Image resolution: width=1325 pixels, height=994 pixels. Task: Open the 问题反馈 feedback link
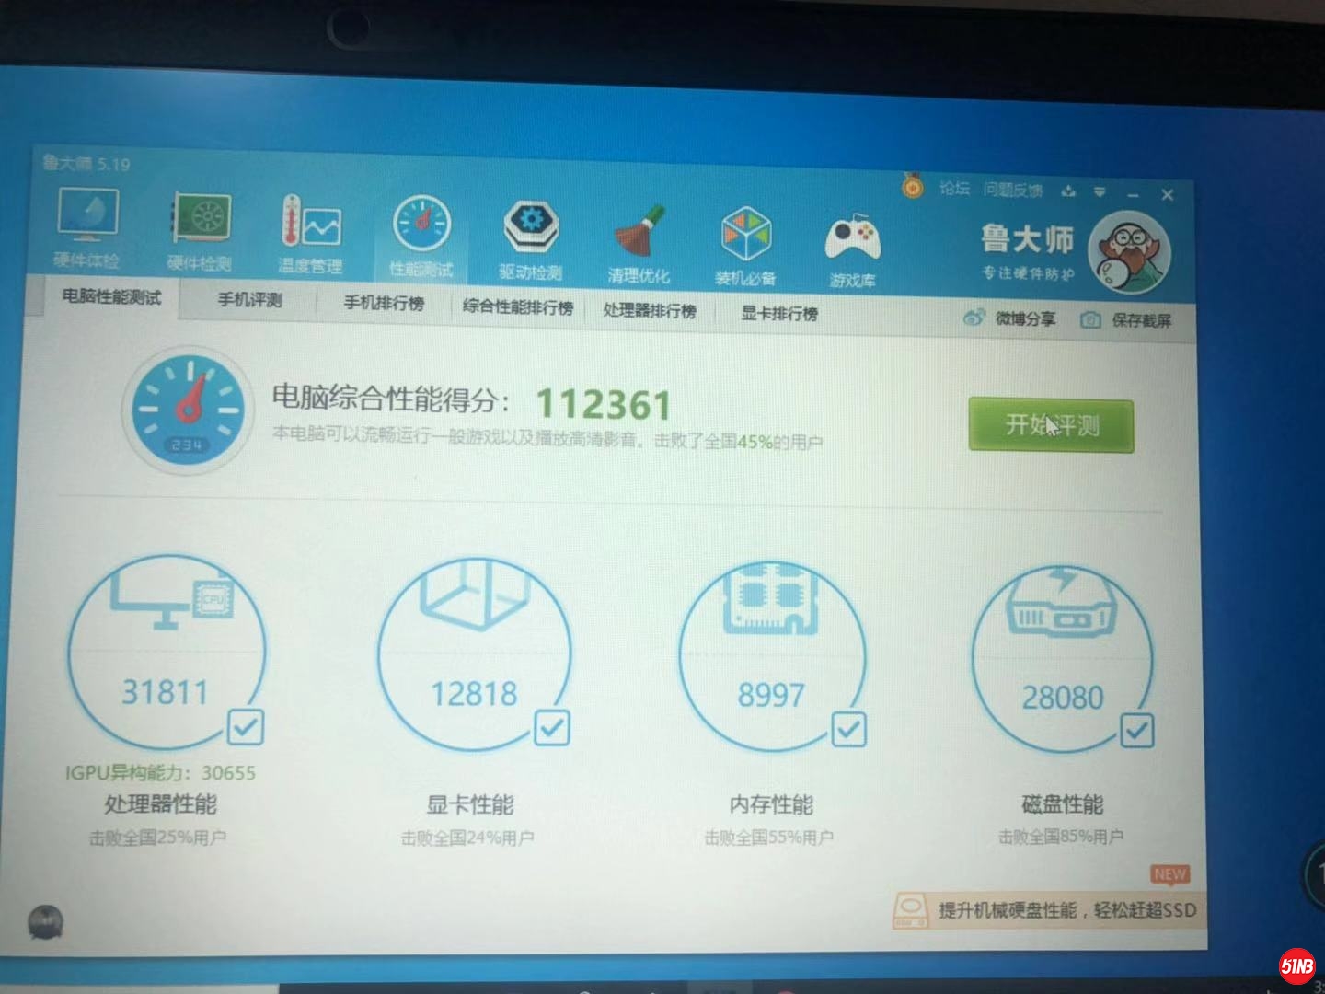click(1012, 191)
